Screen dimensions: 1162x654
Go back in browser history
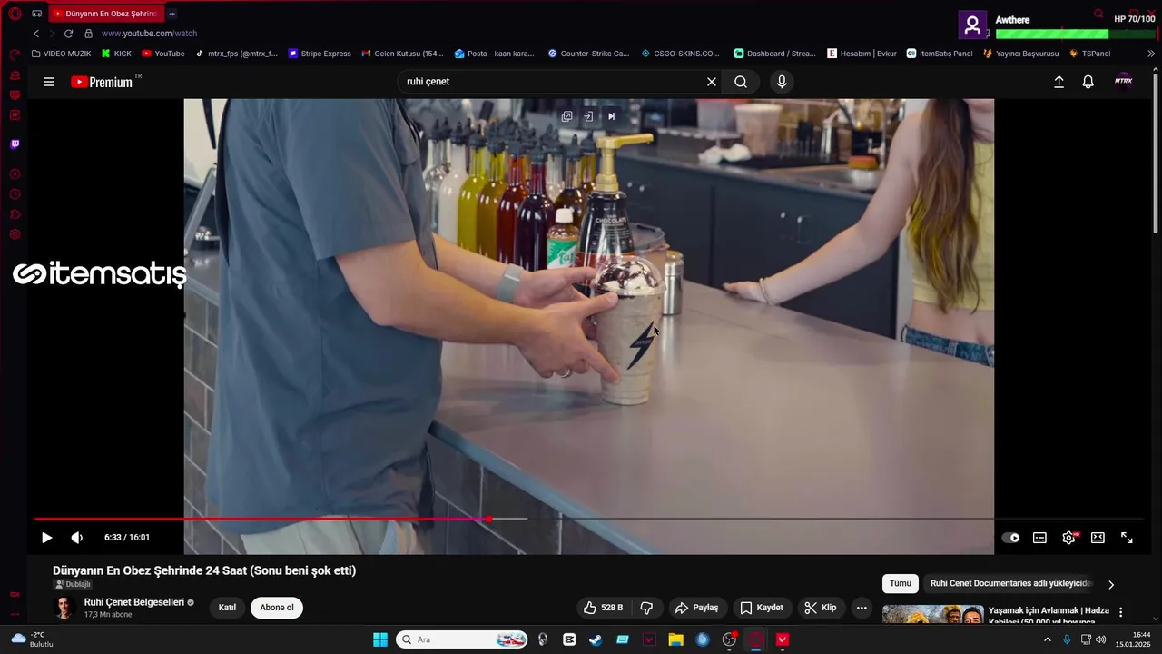coord(36,34)
